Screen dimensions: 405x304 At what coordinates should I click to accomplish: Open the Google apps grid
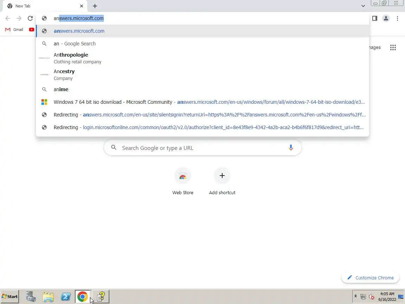pyautogui.click(x=393, y=47)
